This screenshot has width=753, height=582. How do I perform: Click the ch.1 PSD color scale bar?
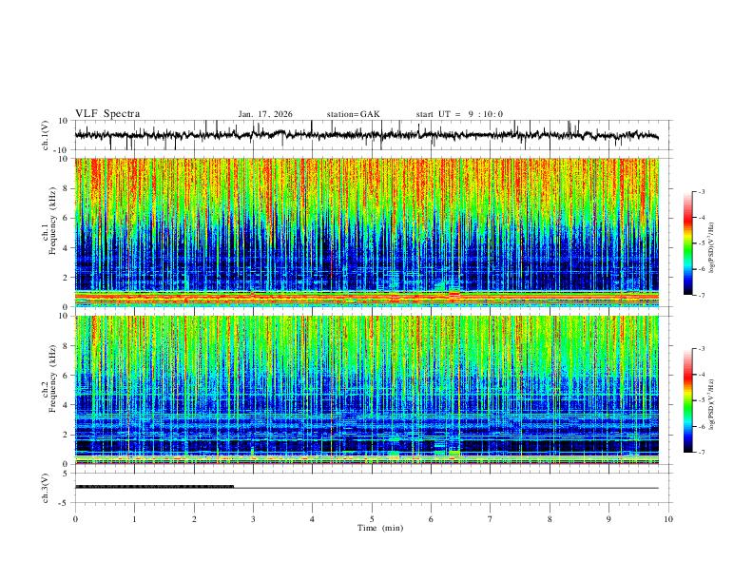point(687,243)
